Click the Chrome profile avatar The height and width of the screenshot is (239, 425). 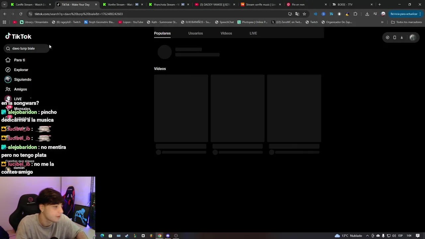383,14
